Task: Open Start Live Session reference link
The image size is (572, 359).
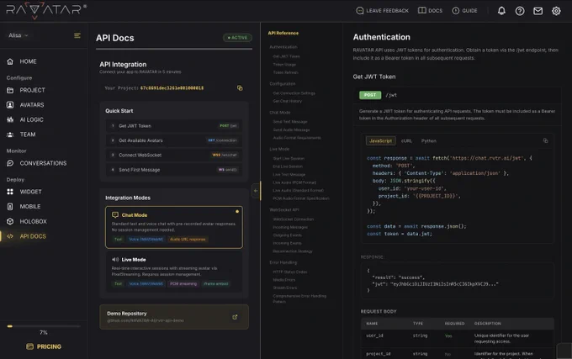Action: pos(289,159)
